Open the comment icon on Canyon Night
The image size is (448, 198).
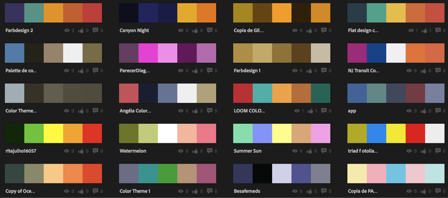(210, 30)
